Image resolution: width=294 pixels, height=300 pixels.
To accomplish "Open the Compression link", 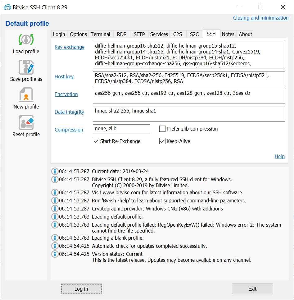I will (x=69, y=130).
